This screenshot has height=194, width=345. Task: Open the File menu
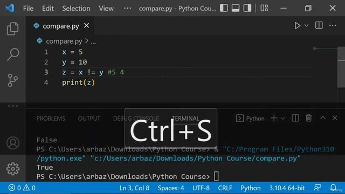point(28,9)
